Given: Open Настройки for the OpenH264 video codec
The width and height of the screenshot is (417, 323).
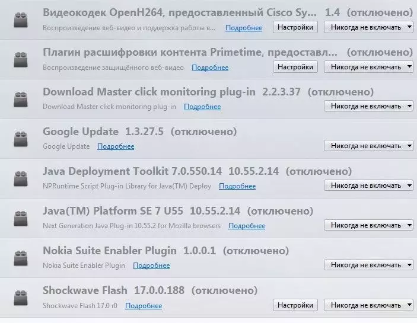Looking at the screenshot, I should pyautogui.click(x=295, y=27).
